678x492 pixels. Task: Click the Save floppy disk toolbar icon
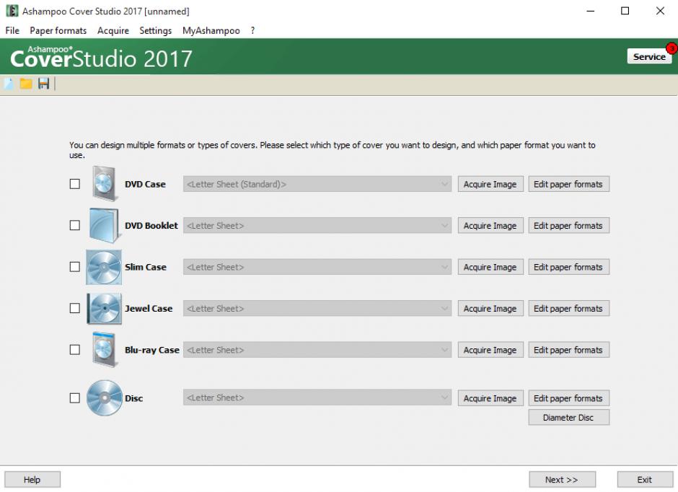click(44, 84)
